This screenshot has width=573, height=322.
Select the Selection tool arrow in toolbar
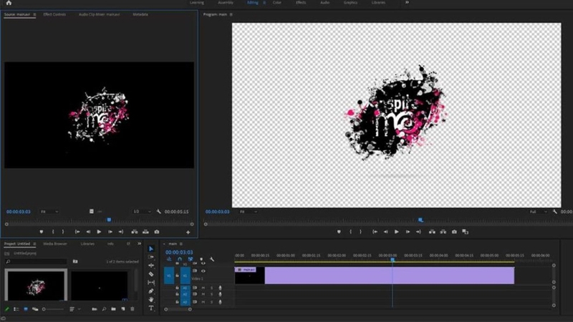(x=151, y=248)
